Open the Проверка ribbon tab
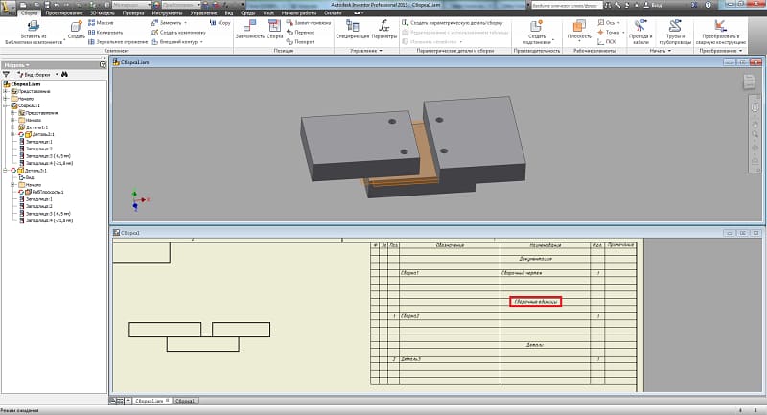Image resolution: width=767 pixels, height=415 pixels. [x=133, y=13]
